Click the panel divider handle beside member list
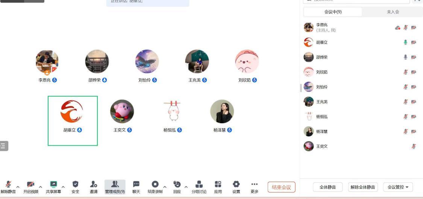423x199 pixels. click(x=301, y=88)
